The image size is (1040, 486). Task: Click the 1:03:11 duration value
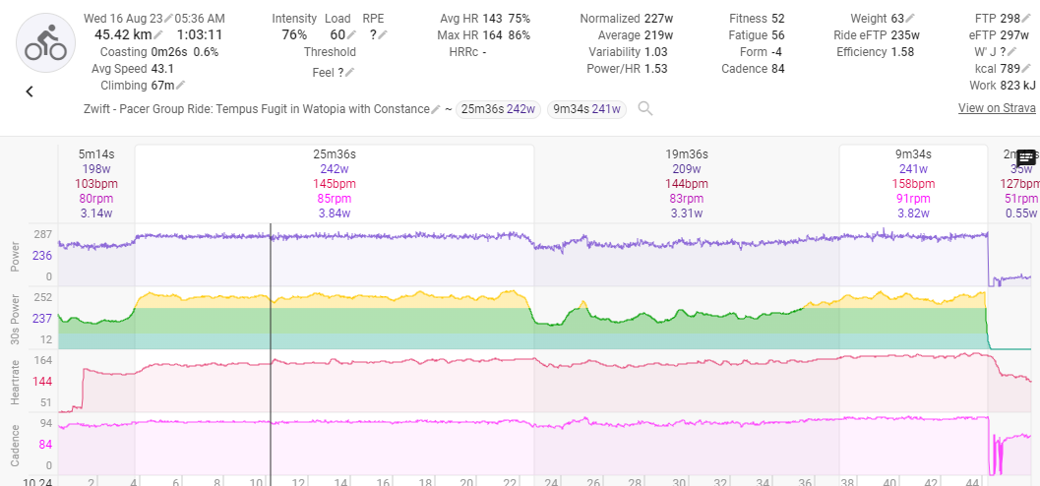[200, 35]
